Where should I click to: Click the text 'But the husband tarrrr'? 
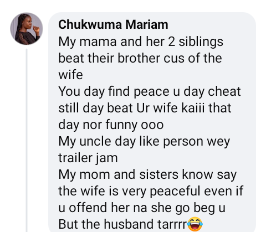(123, 224)
